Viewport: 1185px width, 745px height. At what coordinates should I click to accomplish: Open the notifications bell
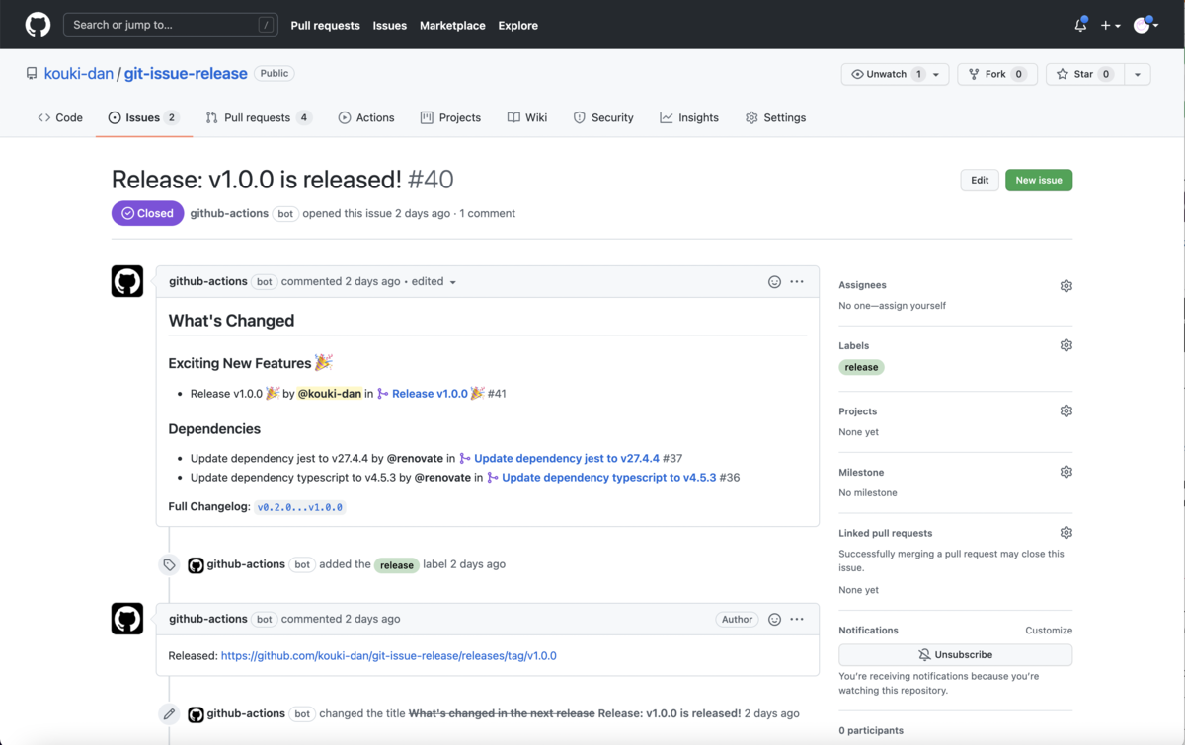tap(1080, 25)
